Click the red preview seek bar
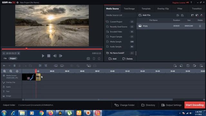206x116 pixels. point(52,49)
